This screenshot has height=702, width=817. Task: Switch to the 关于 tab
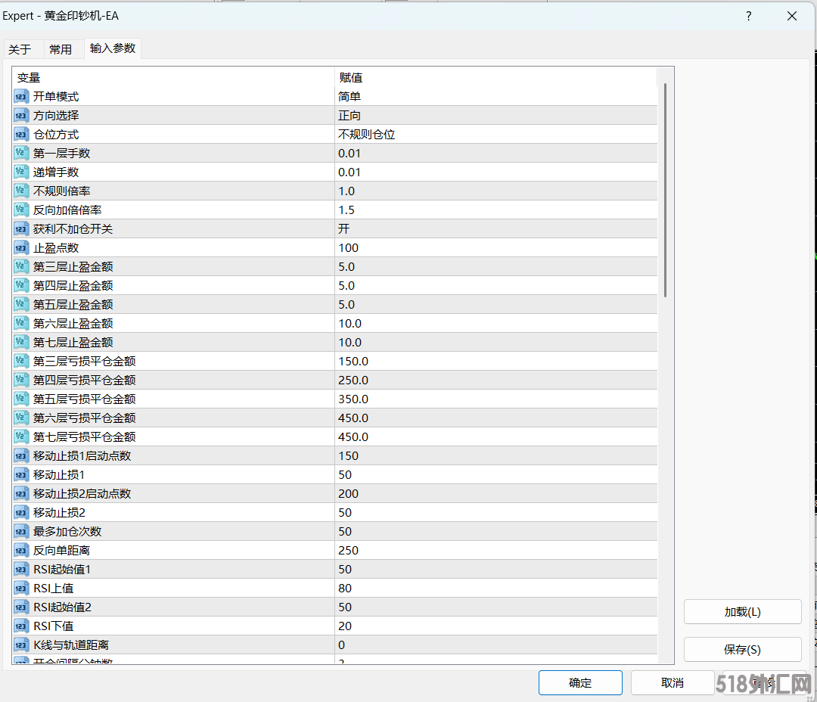20,49
